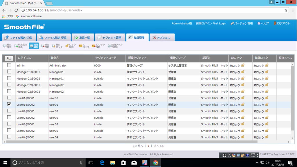The image size is (297, 167).
Task: Click the 職員ロック (staff lock) toolbar icon
Action: click(57, 46)
